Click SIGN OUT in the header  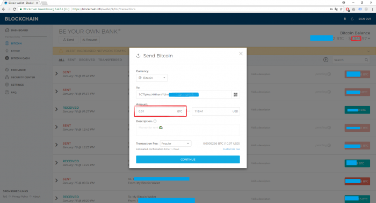coord(365,19)
